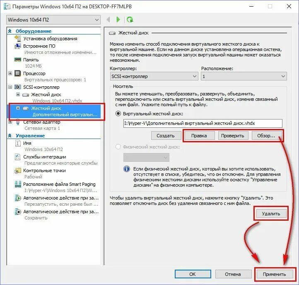
Task: Select Процессор tree item
Action: pos(34,73)
